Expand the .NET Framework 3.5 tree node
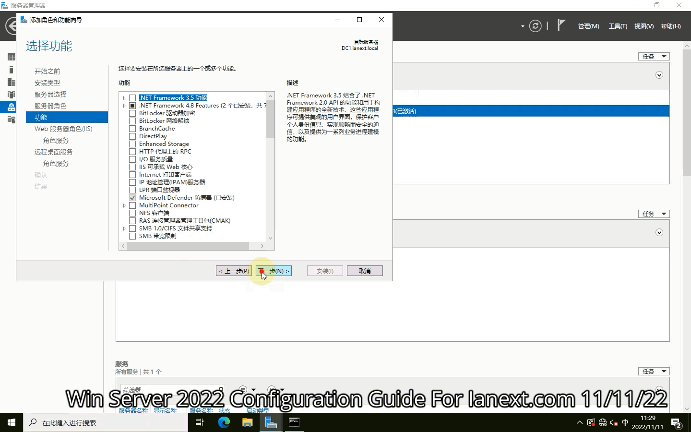 click(124, 98)
